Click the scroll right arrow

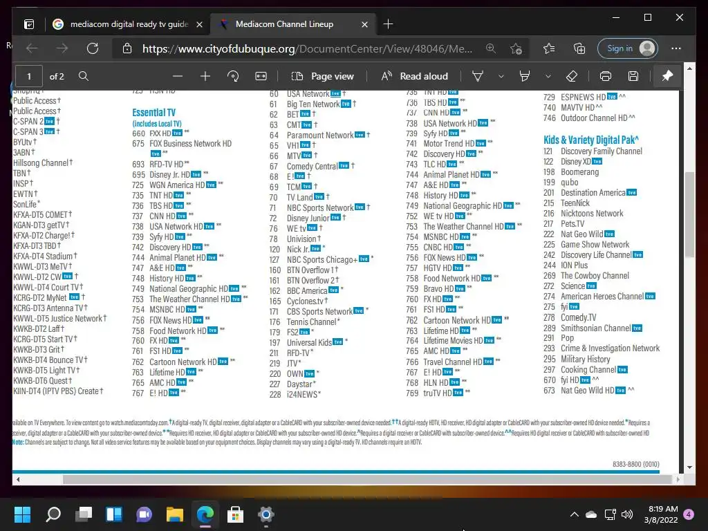[678, 480]
